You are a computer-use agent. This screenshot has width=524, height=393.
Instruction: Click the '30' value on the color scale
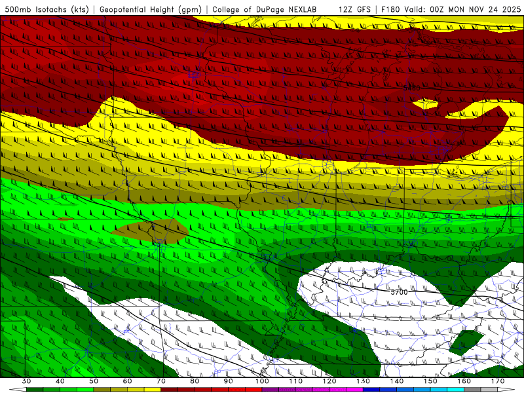pyautogui.click(x=26, y=381)
